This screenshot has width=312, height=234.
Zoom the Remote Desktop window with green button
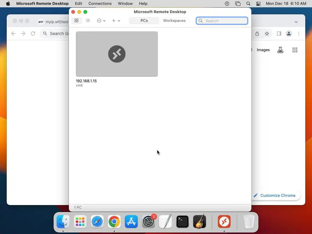(x=85, y=12)
